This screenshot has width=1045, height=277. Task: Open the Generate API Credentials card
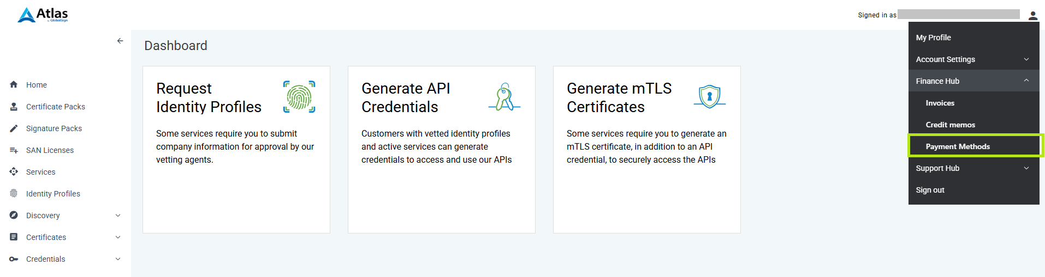pos(442,150)
